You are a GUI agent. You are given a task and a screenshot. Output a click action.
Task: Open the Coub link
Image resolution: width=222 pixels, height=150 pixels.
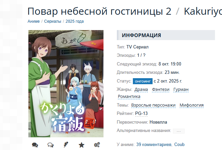(179, 144)
